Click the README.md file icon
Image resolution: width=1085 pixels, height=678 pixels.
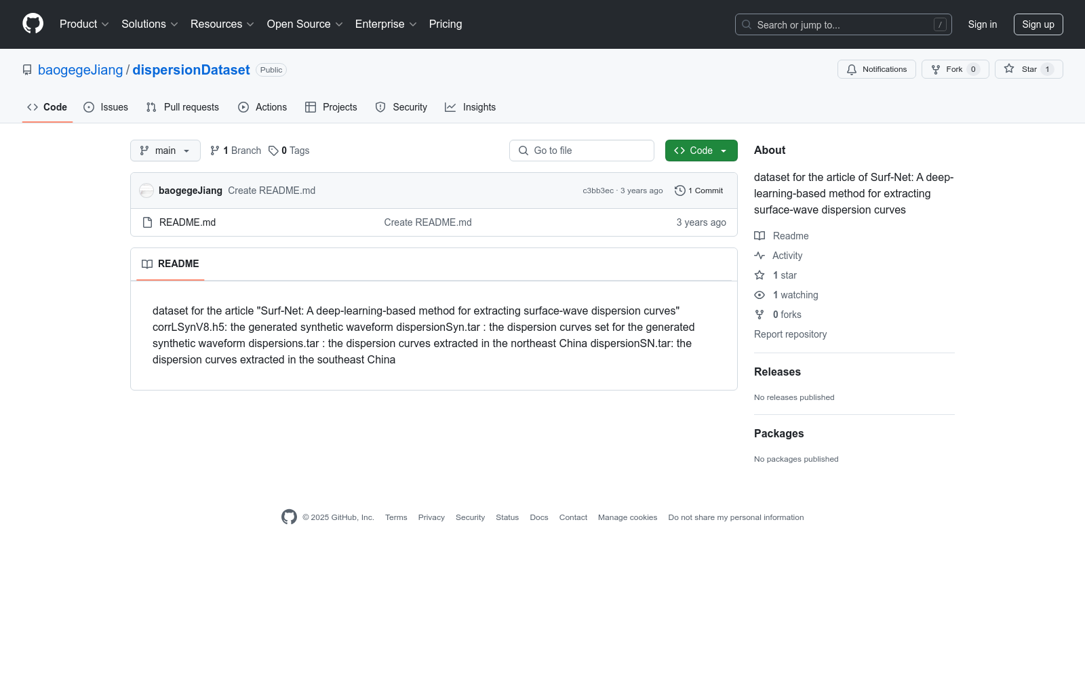pos(148,222)
